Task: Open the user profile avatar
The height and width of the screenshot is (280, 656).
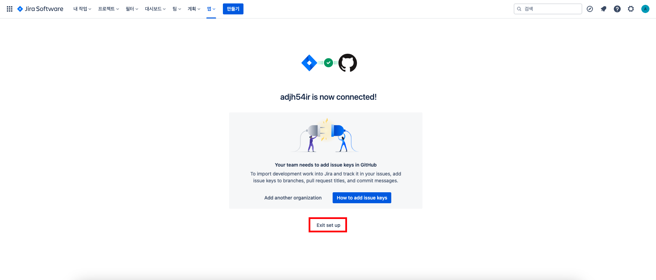Action: [645, 9]
